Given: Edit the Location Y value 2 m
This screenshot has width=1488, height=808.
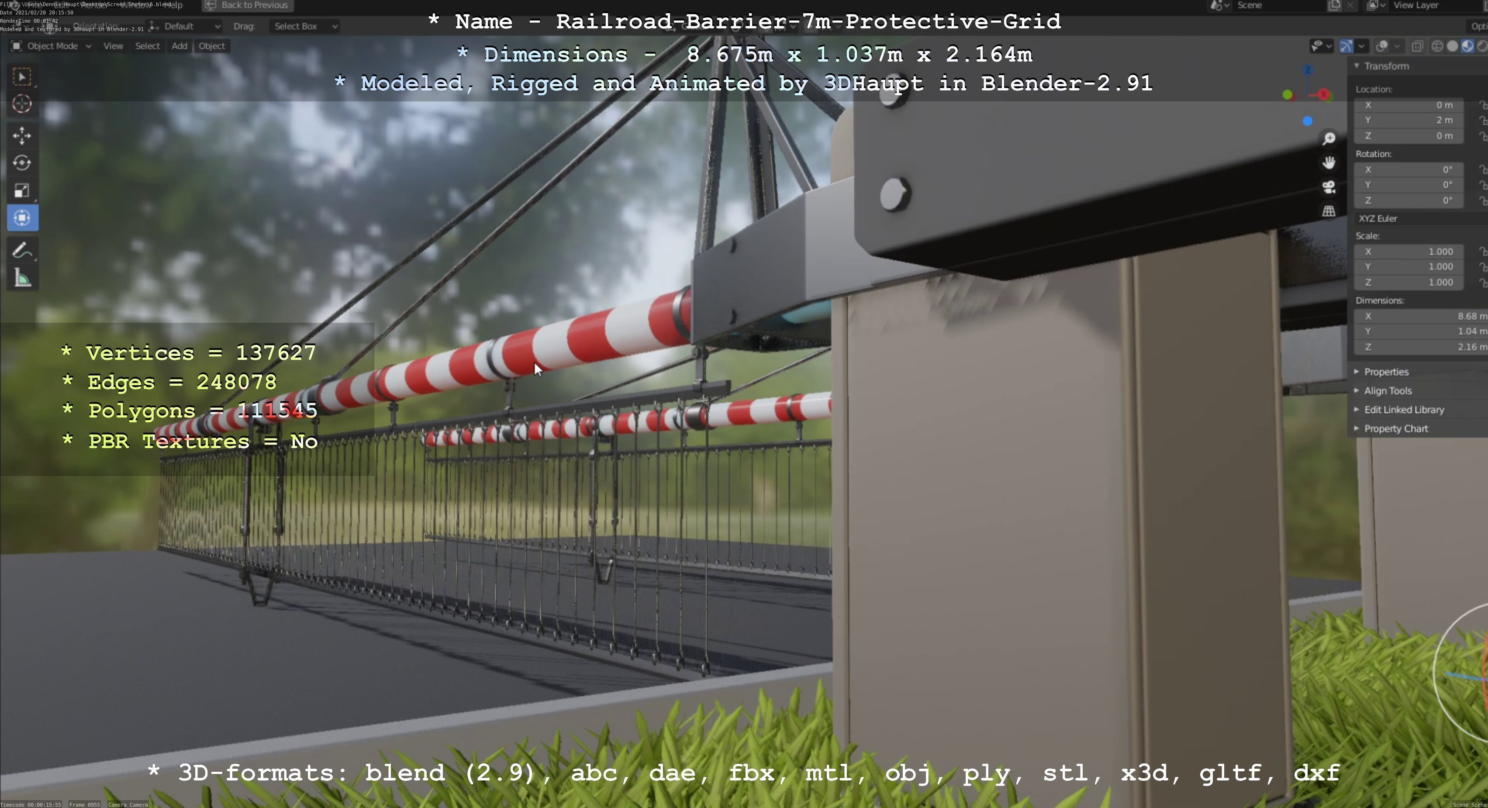Looking at the screenshot, I should [x=1409, y=120].
